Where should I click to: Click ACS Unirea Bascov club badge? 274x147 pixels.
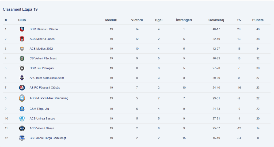coord(22,118)
